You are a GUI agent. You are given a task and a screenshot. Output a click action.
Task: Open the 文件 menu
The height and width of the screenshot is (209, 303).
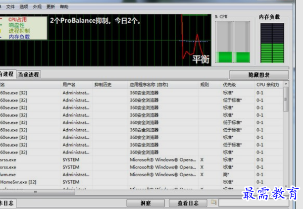10,7
